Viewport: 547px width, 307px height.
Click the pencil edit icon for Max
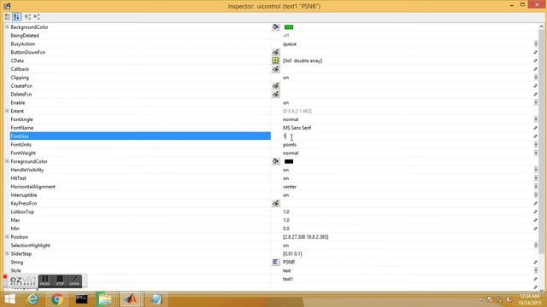[x=536, y=220]
